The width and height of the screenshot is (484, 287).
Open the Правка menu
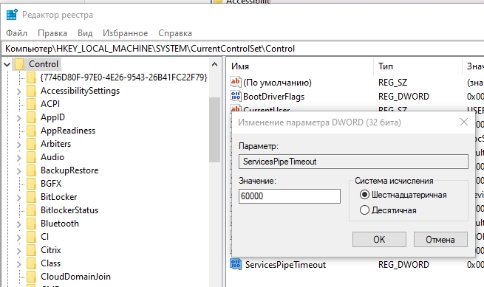[x=52, y=33]
